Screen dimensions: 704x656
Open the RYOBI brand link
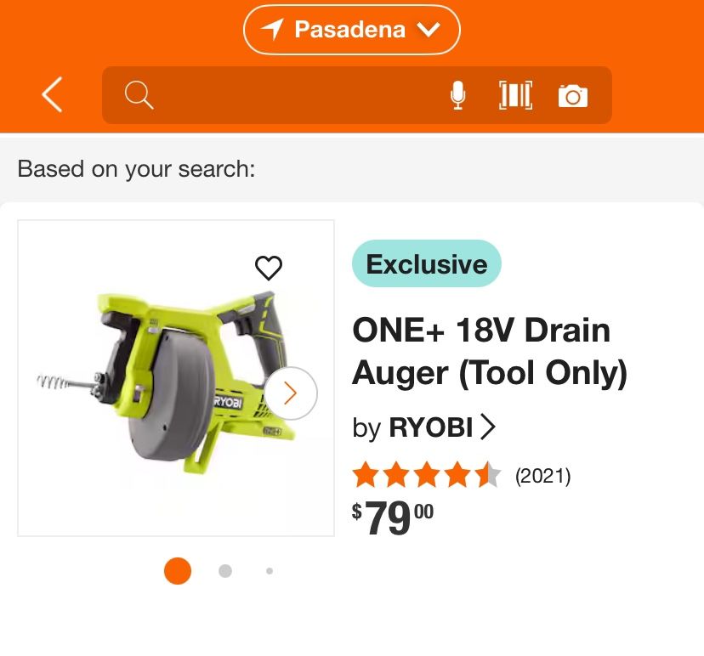[430, 427]
